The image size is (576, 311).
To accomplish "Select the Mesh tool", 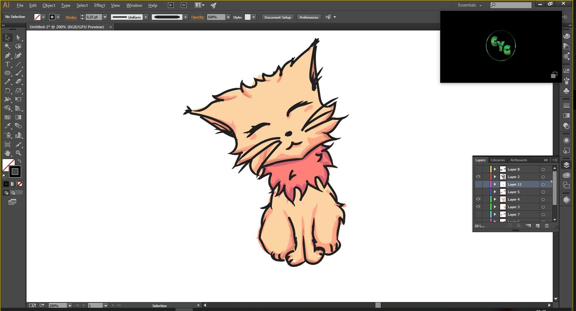I will (x=8, y=117).
